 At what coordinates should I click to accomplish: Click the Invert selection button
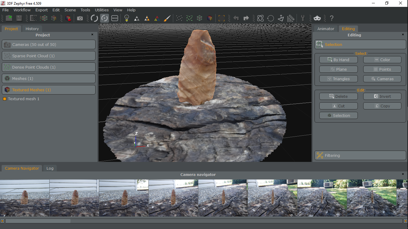[x=382, y=96]
